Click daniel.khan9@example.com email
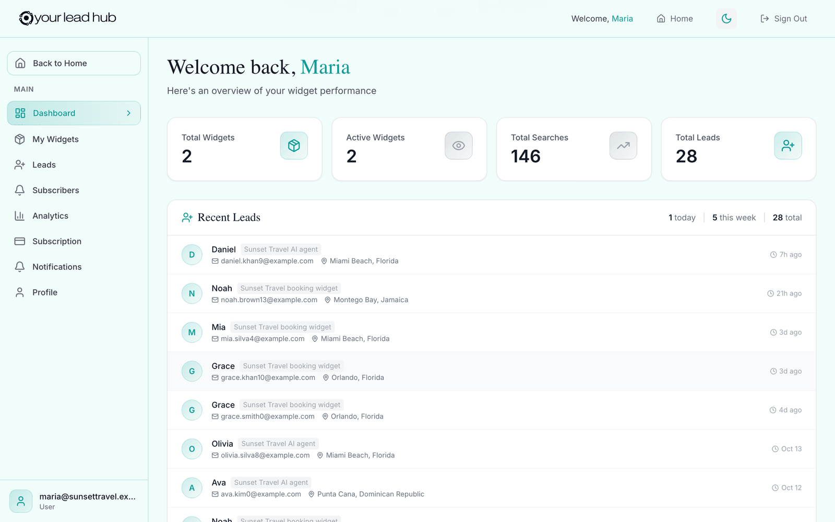The image size is (835, 522). 267,261
